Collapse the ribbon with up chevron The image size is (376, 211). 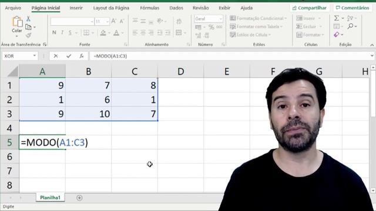[372, 45]
